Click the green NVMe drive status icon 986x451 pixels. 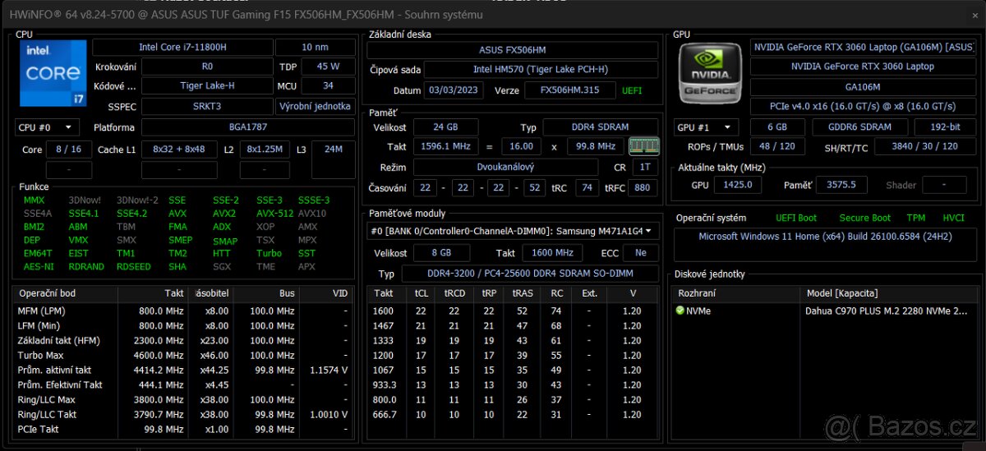[x=680, y=311]
